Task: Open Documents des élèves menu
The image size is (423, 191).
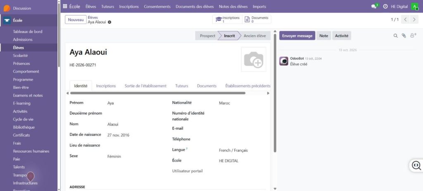Action: [195, 7]
